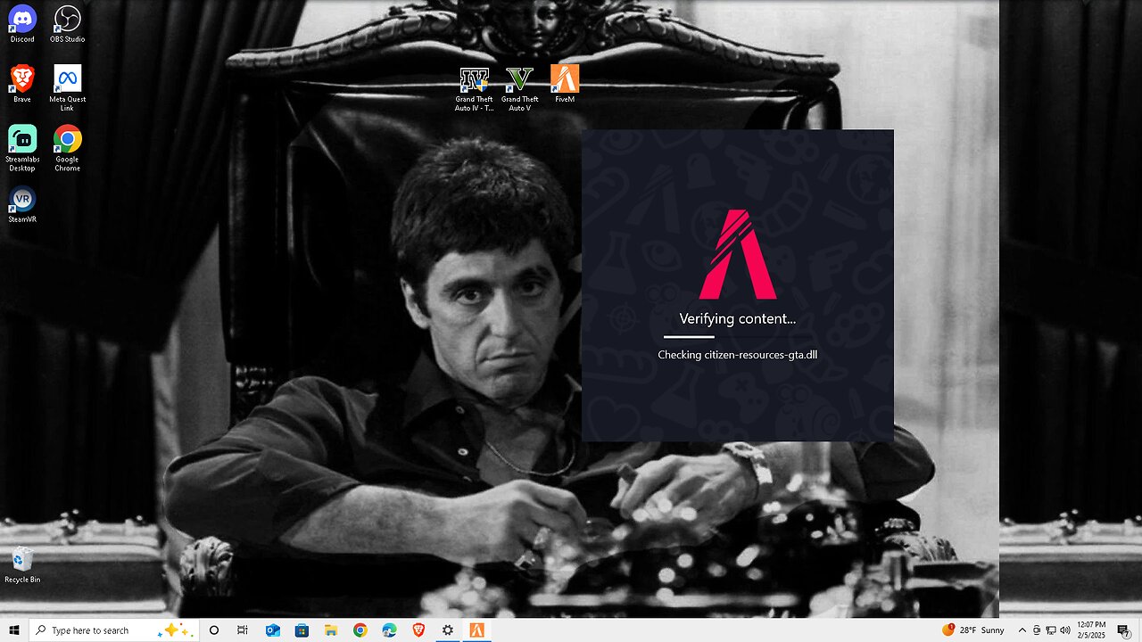This screenshot has width=1142, height=642.
Task: Switch to FiveM in the taskbar
Action: pyautogui.click(x=477, y=630)
